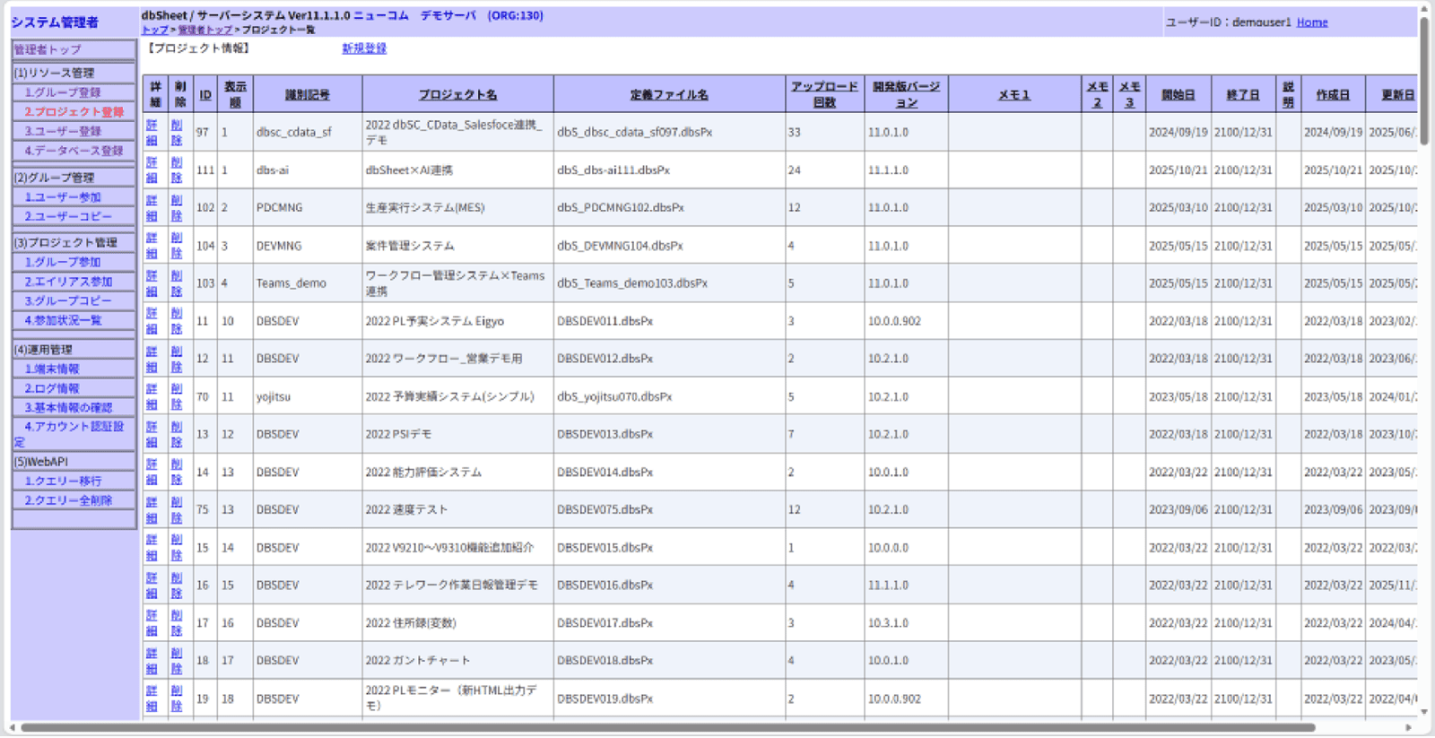Choose 4.データベース登録 in the sidebar
Viewport: 1435px width, 738px height.
click(74, 151)
